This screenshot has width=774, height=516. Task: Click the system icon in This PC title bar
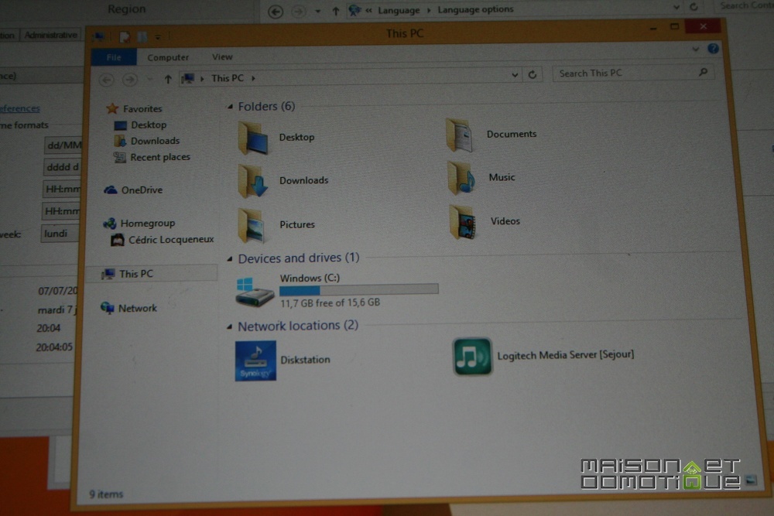[x=99, y=36]
